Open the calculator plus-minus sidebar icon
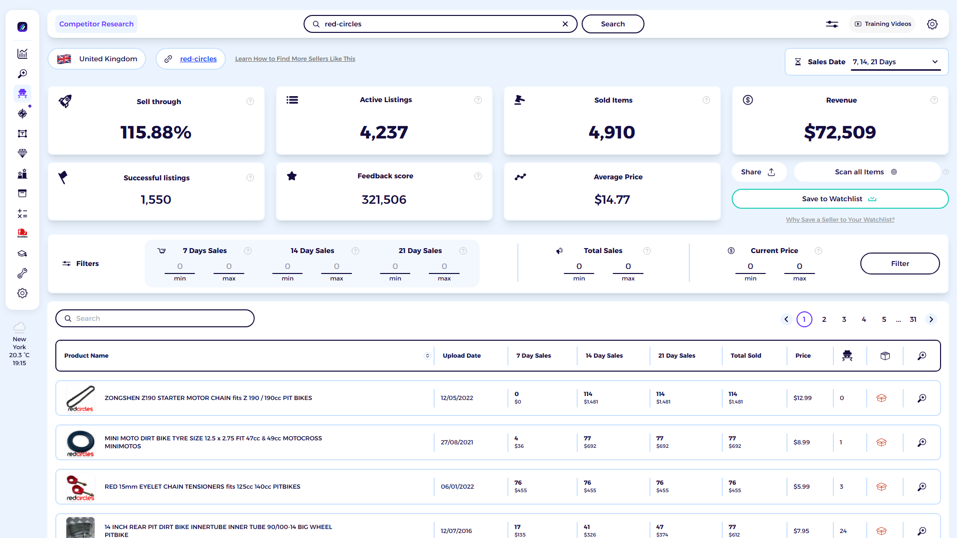This screenshot has height=538, width=957. [22, 214]
